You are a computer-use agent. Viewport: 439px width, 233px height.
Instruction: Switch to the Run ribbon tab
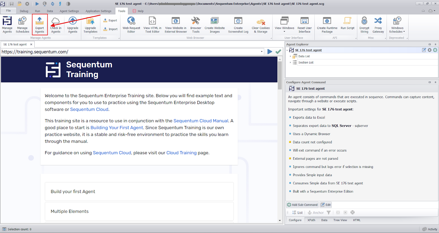38,11
